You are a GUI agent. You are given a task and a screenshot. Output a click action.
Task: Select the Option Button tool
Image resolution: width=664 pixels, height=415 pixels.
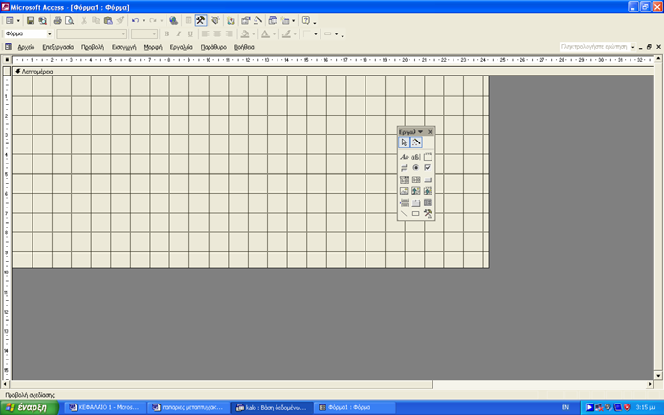coord(416,168)
